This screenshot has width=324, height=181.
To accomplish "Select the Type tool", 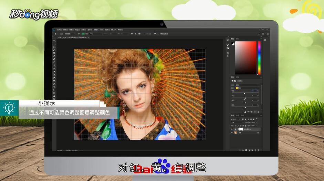I will (x=54, y=87).
